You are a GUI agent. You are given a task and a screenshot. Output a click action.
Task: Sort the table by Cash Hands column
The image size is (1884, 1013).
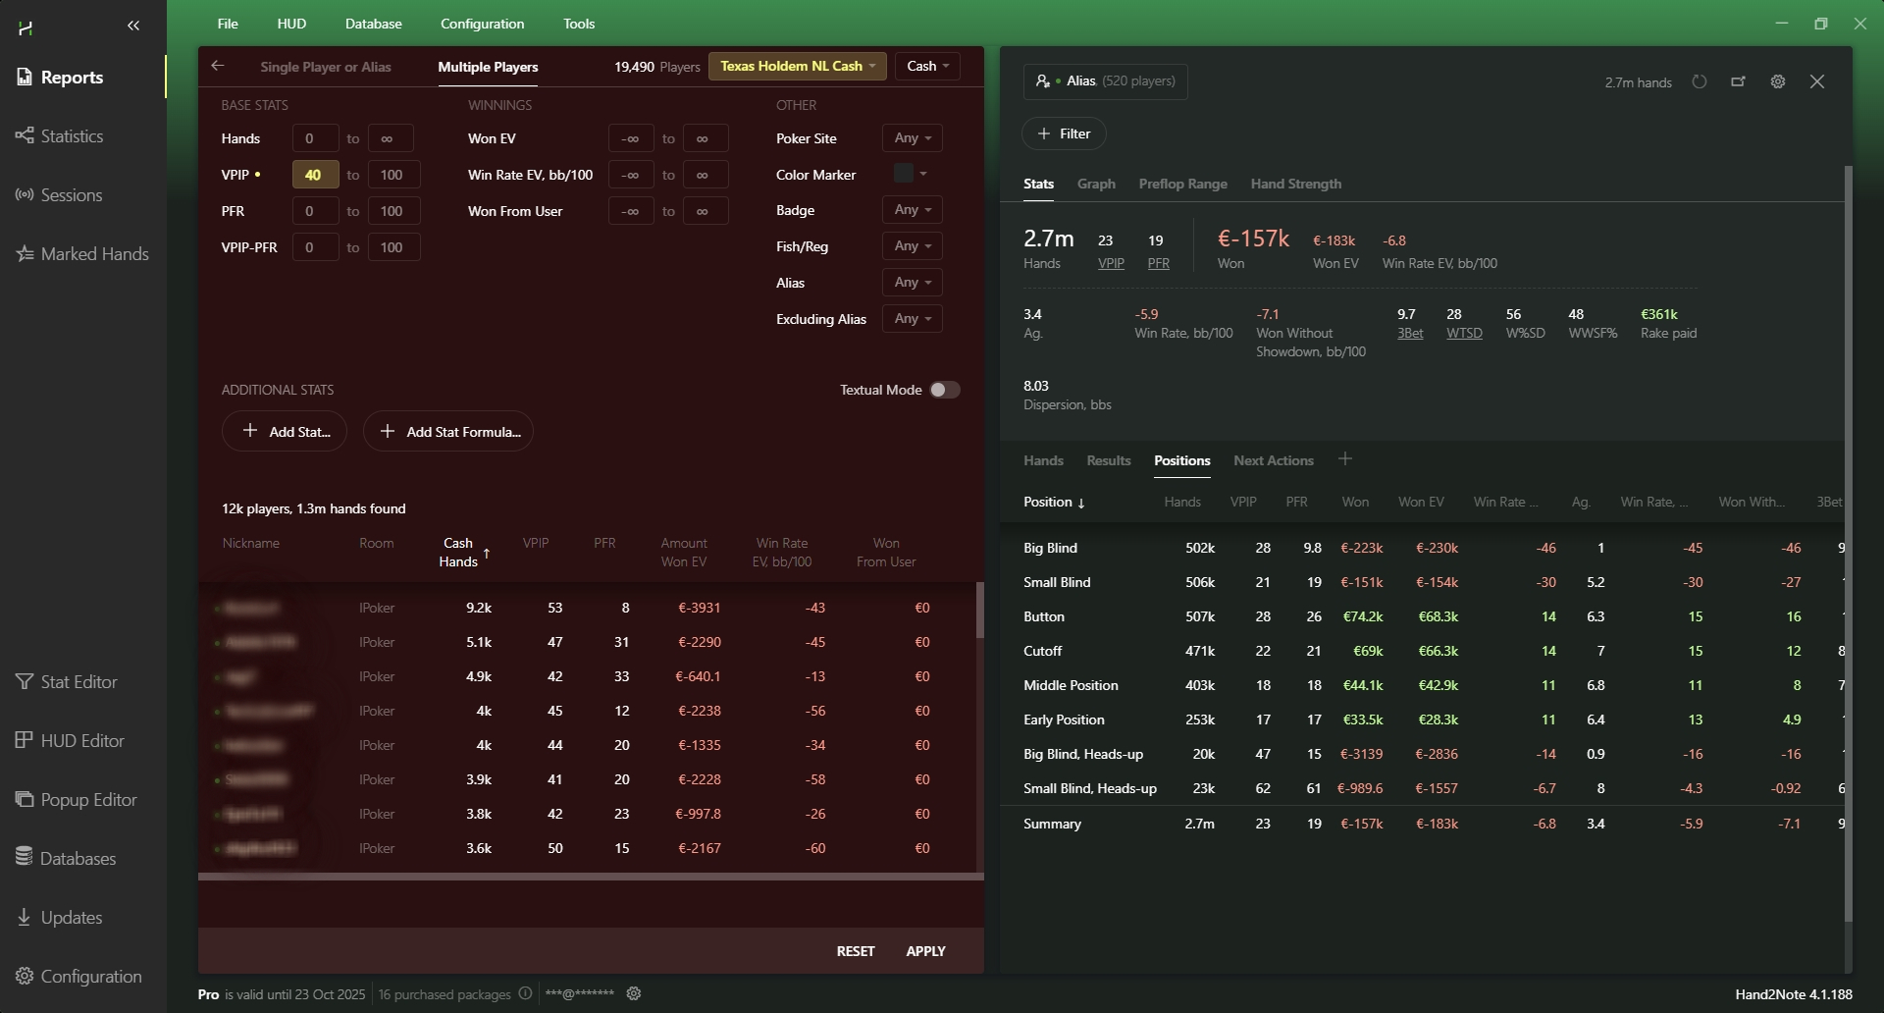458,553
